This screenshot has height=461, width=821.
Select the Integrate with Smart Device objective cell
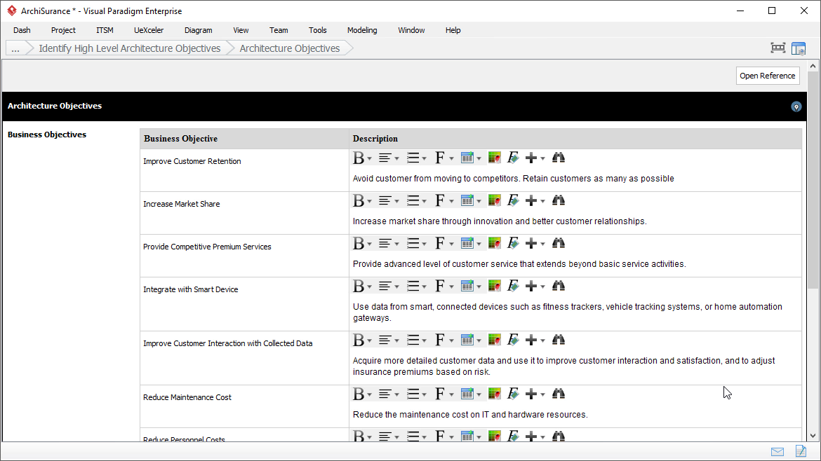click(244, 304)
